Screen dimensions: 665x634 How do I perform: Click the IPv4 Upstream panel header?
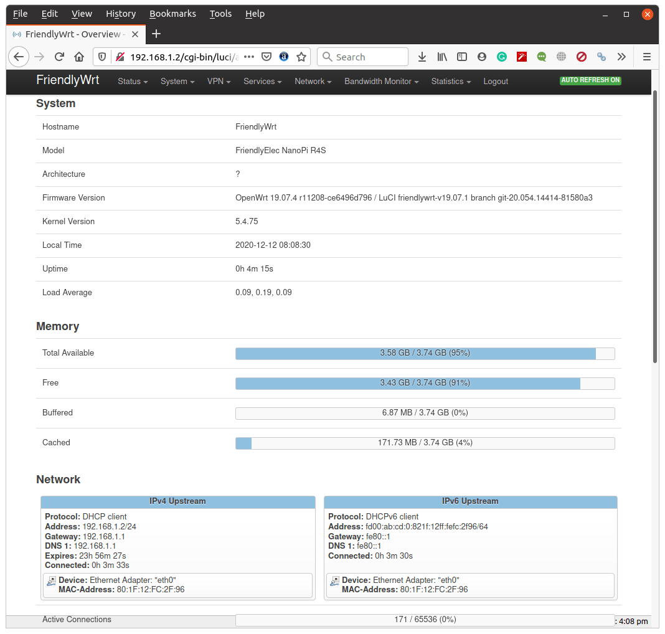(177, 501)
